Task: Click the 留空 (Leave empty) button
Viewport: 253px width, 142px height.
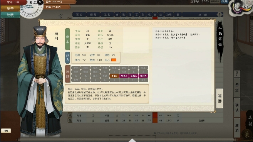Action: click(x=237, y=87)
